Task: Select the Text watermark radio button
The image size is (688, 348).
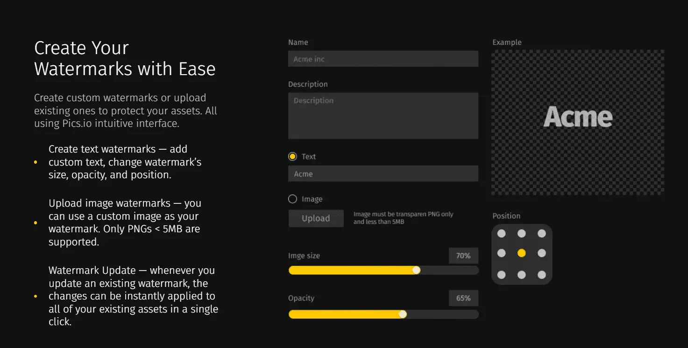Action: 293,157
